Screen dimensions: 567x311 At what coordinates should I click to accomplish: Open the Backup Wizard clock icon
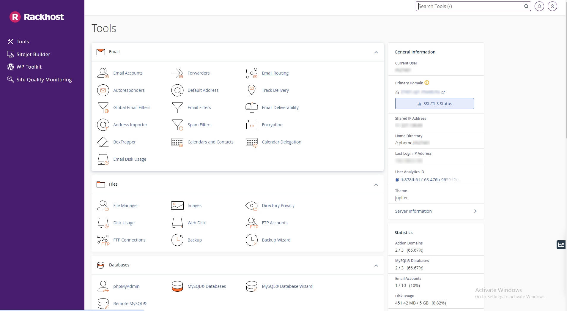pos(252,240)
